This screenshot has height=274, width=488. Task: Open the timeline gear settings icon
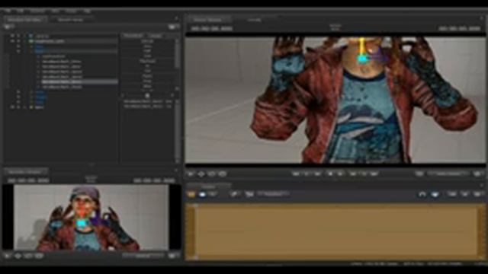tap(478, 194)
